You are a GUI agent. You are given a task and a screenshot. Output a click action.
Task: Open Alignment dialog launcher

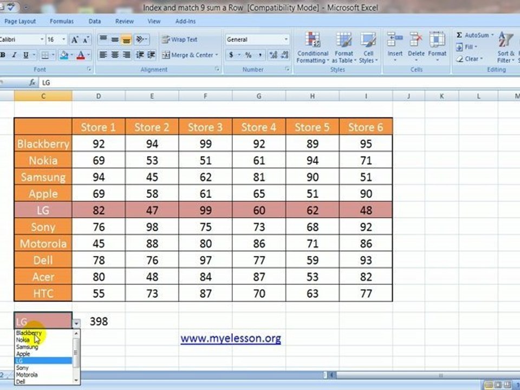(217, 69)
